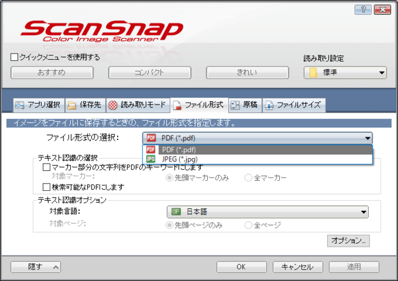This screenshot has width=398, height=281.
Task: Click the PDF icon in the selected format box
Action: pos(151,138)
